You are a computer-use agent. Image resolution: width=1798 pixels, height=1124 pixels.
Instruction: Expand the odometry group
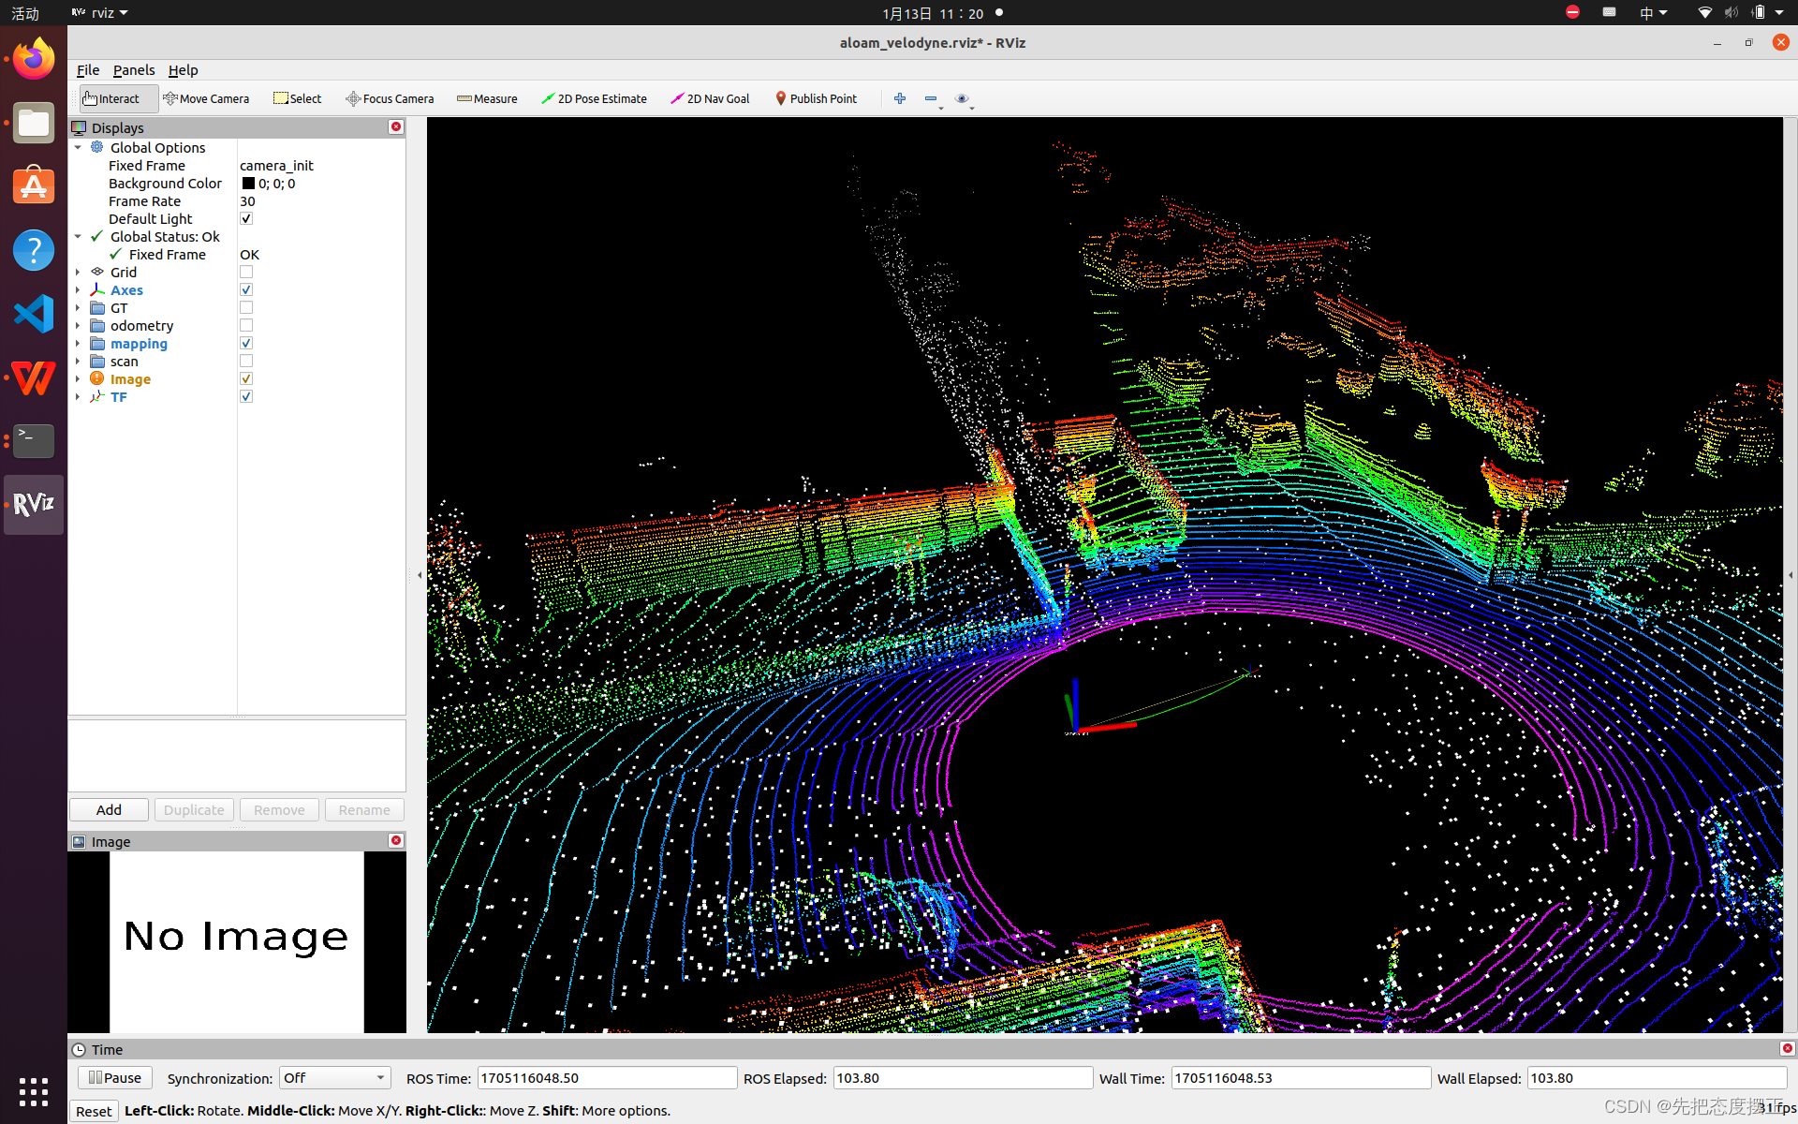pos(78,326)
